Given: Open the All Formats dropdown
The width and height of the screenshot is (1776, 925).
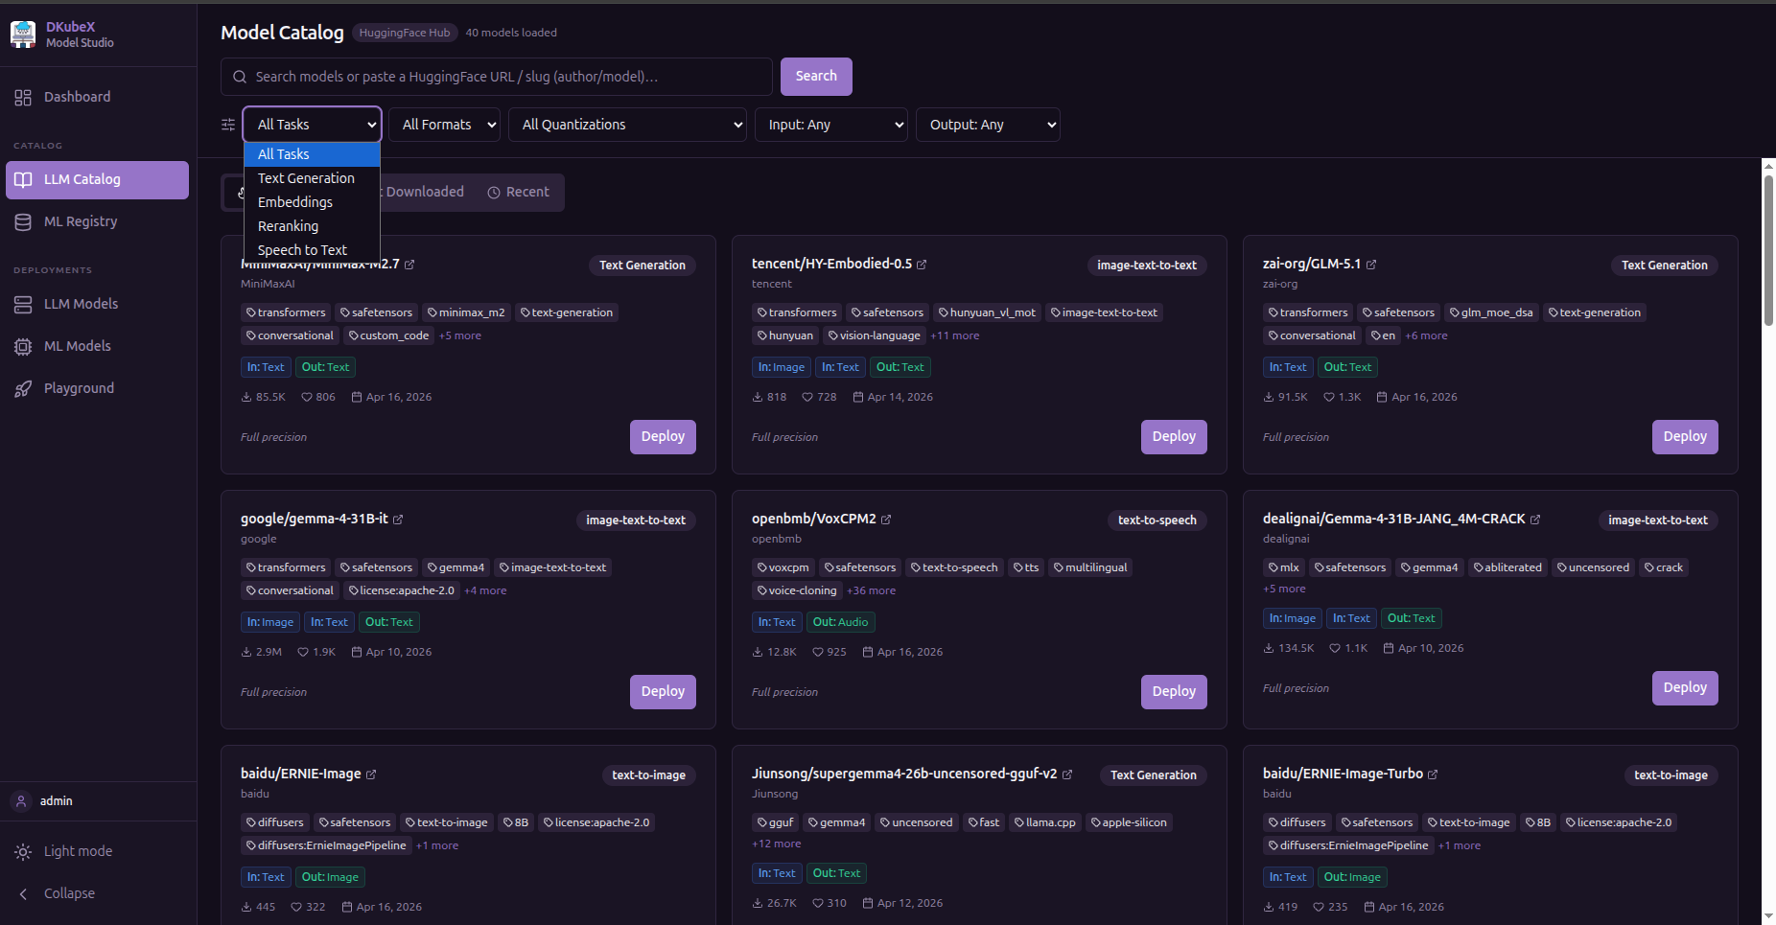Looking at the screenshot, I should (x=445, y=125).
